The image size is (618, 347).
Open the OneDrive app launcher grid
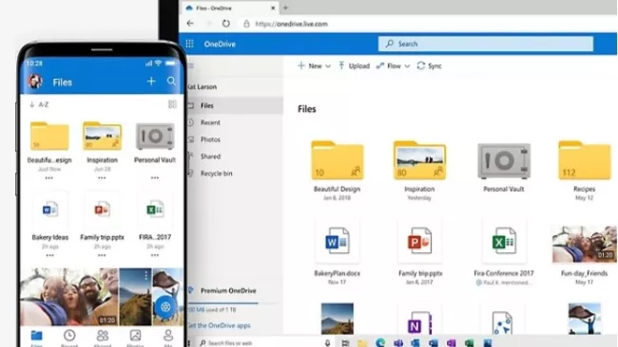click(189, 44)
